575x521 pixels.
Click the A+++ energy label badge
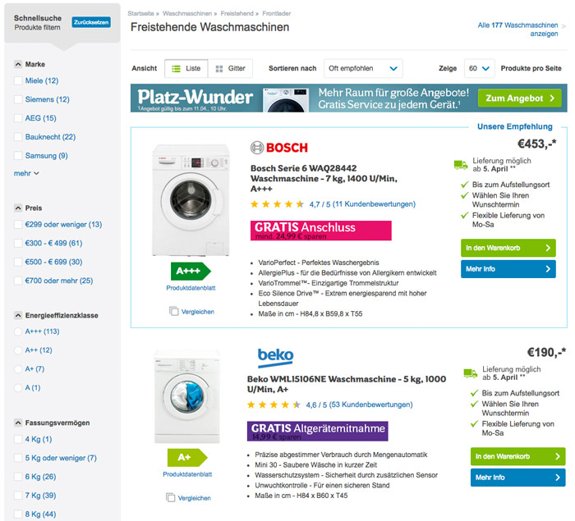(x=191, y=270)
